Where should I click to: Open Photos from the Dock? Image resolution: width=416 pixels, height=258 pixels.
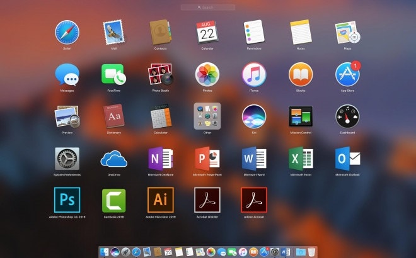211,252
